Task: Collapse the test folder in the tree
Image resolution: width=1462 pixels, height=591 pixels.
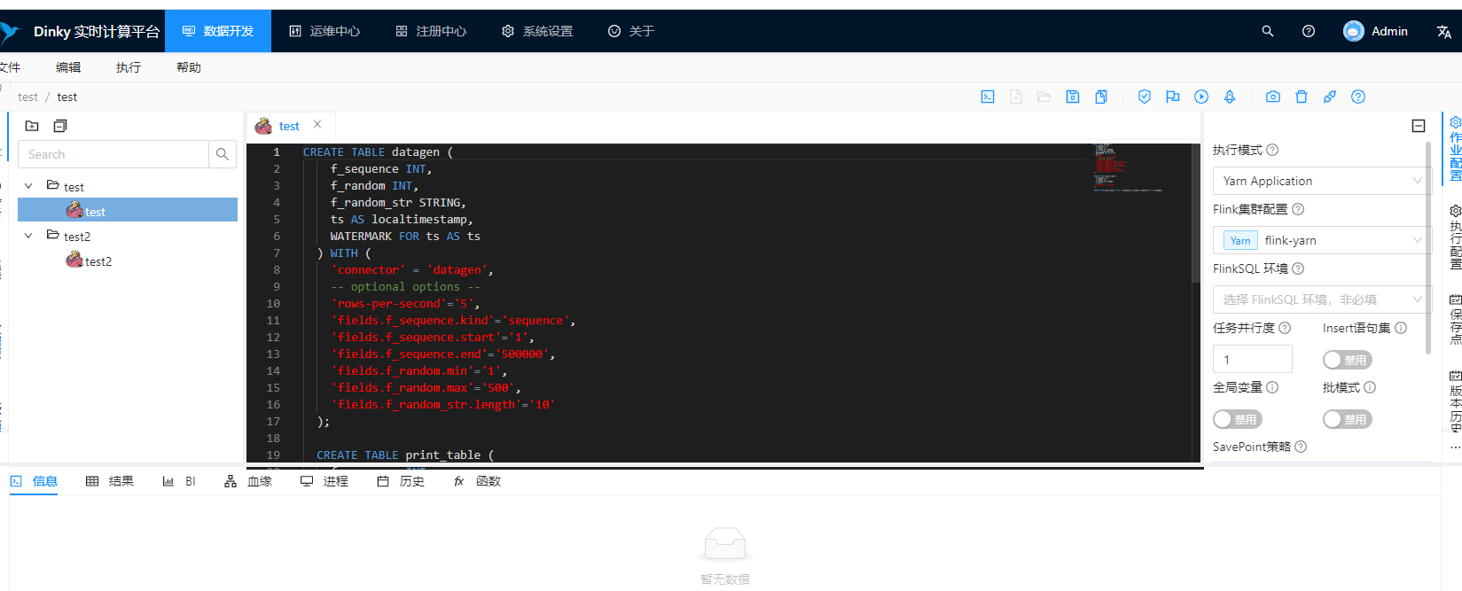Action: [28, 186]
